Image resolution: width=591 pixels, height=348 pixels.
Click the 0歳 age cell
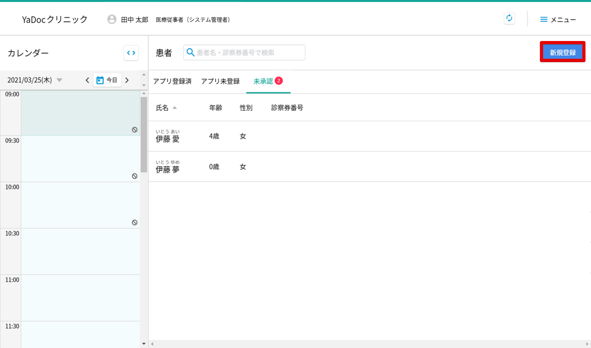click(x=214, y=167)
